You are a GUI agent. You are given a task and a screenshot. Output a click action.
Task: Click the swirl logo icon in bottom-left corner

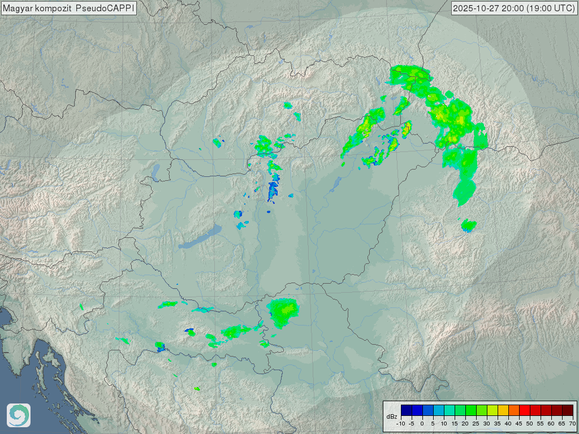click(x=19, y=415)
